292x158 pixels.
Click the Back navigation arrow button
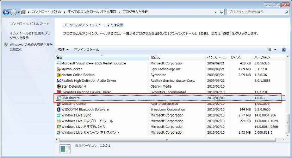click(x=6, y=12)
